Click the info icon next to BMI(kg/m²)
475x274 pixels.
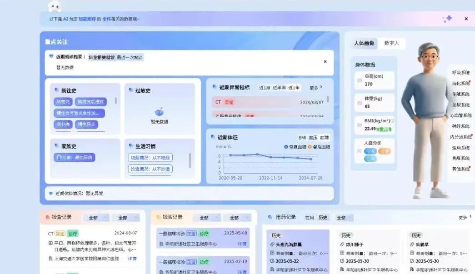coord(392,121)
